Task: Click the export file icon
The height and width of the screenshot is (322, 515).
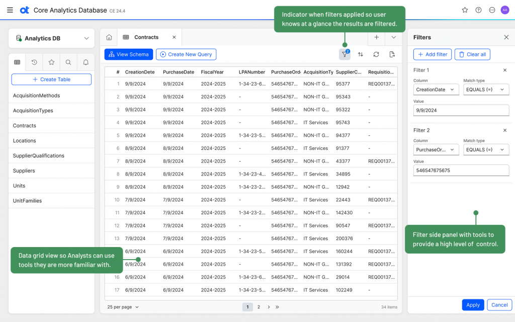Action: (x=392, y=54)
